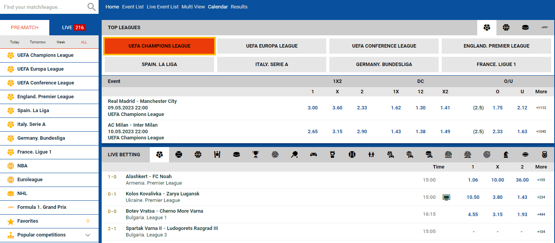This screenshot has width=555, height=243.
Task: Open Live Event List in navigation
Action: 163,7
